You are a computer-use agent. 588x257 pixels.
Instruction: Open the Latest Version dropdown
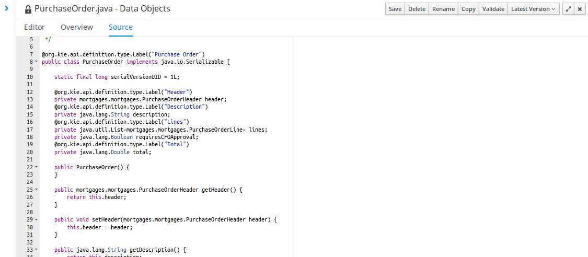[x=533, y=9]
